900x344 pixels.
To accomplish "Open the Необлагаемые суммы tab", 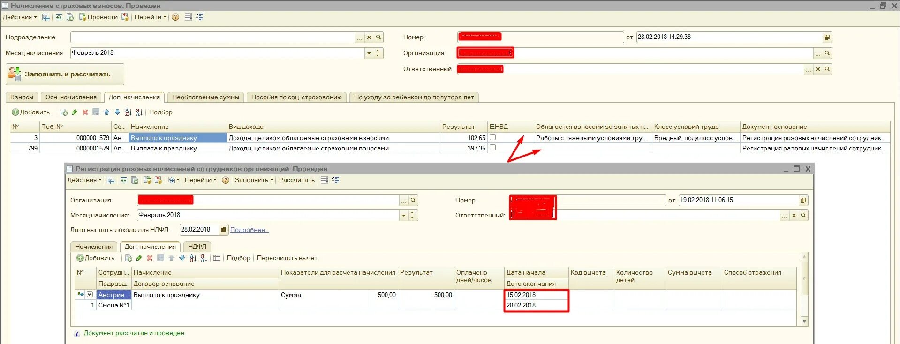I will pyautogui.click(x=205, y=97).
